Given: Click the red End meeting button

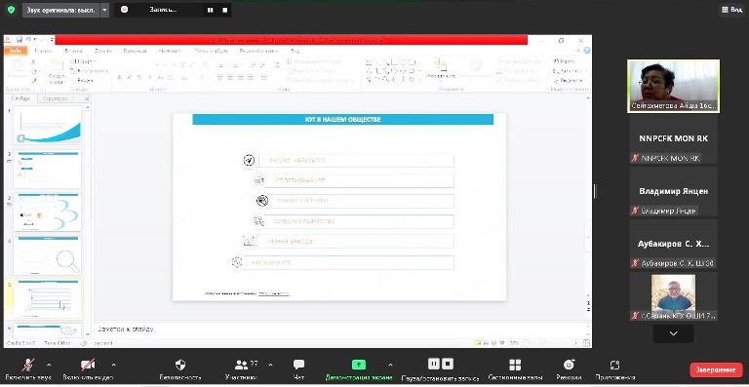Looking at the screenshot, I should [716, 369].
